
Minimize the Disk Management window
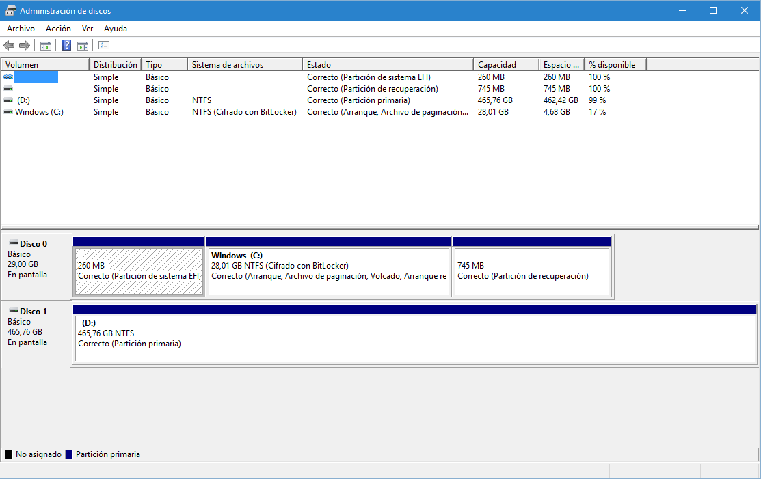click(x=682, y=10)
